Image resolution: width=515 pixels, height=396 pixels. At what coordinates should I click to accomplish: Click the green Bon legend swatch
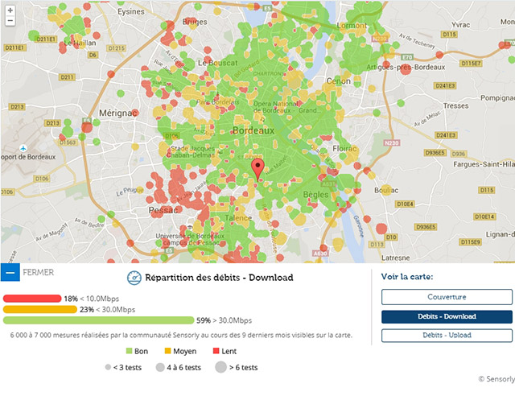click(x=128, y=352)
